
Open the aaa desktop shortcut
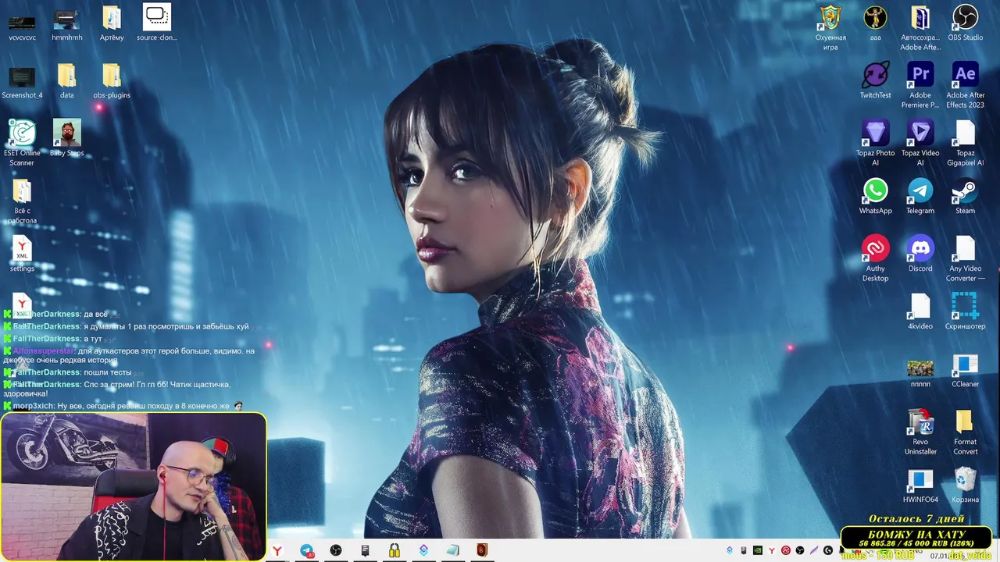875,23
